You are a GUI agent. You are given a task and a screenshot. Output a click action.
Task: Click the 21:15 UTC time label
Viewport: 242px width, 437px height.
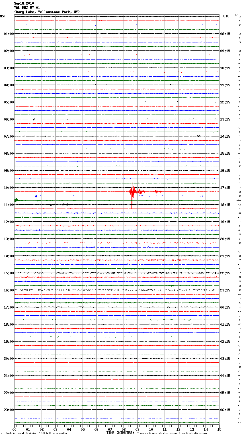click(x=225, y=256)
